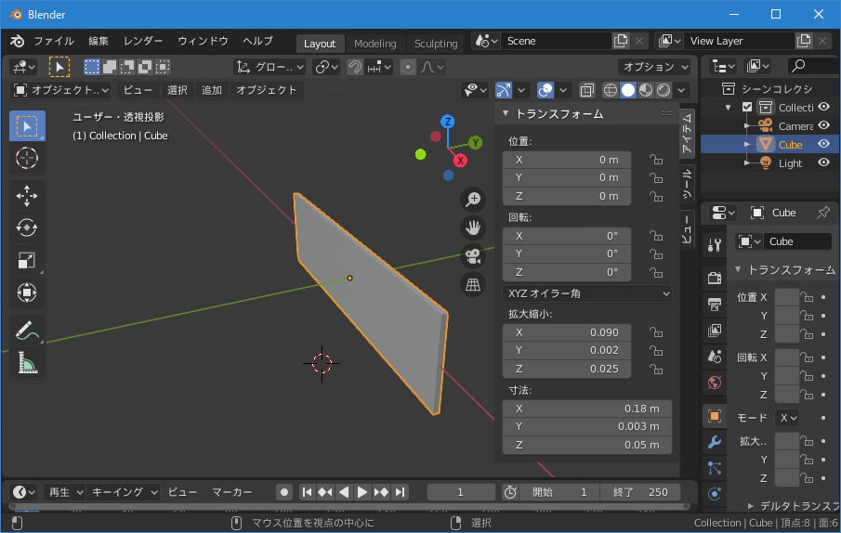Toggle camera view in viewport

(x=473, y=255)
